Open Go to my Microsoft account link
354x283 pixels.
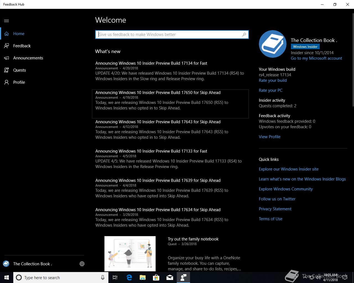(316, 58)
